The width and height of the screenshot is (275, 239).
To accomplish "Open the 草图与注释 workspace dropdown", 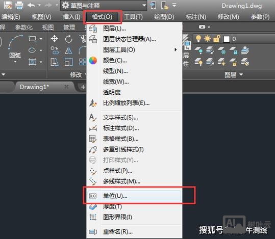I will coord(104,5).
